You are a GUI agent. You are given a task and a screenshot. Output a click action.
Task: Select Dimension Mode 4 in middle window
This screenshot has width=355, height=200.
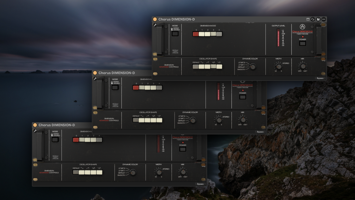pos(159,87)
